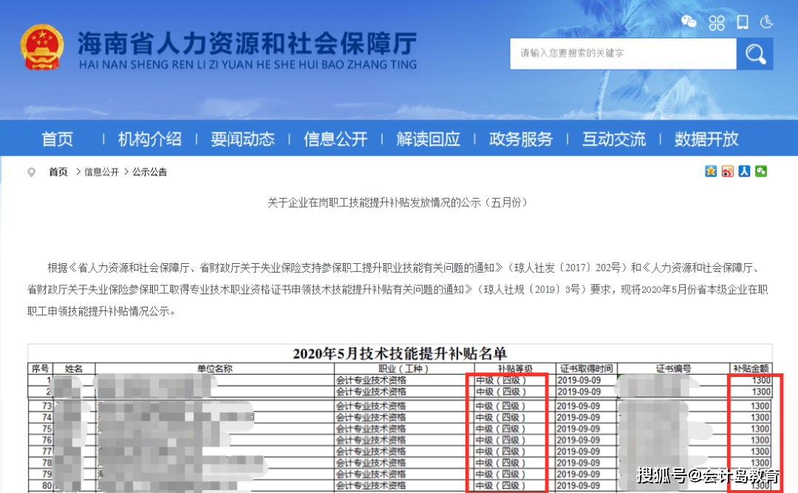Open the 信息公开 navigation menu
Screen dimensions: 798x493
(x=335, y=138)
